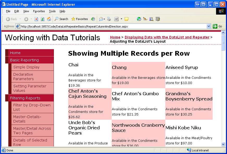This screenshot has height=154, width=227.
Task: Click the vertical scrollbar down arrow
Action: point(223,144)
